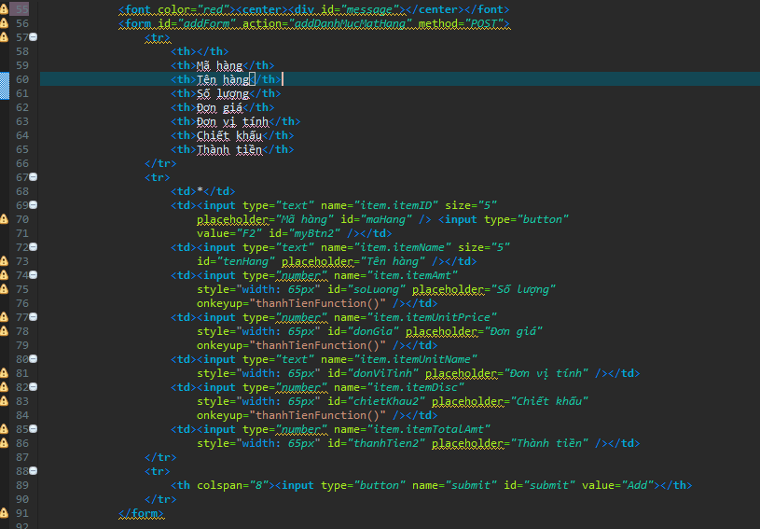Click the closing </form> tag on line 91
Image resolution: width=760 pixels, height=529 pixels.
point(141,513)
